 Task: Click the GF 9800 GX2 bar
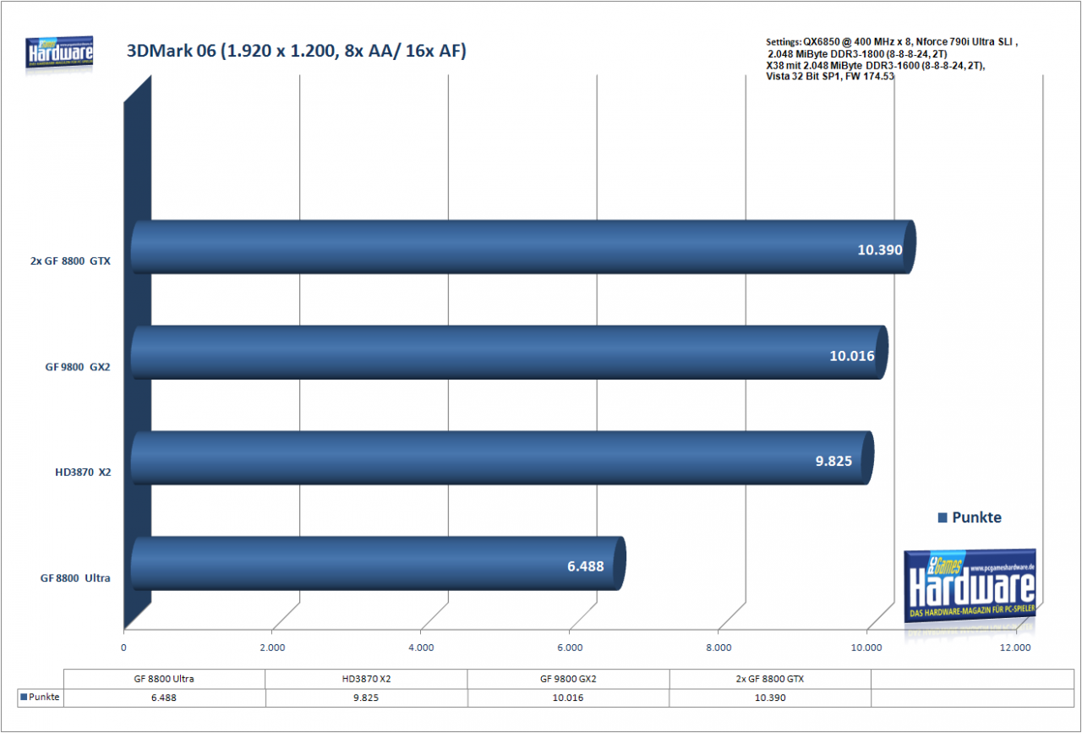tap(509, 353)
